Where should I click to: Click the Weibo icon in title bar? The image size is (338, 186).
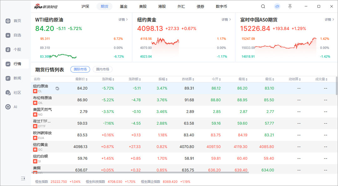click(277, 7)
